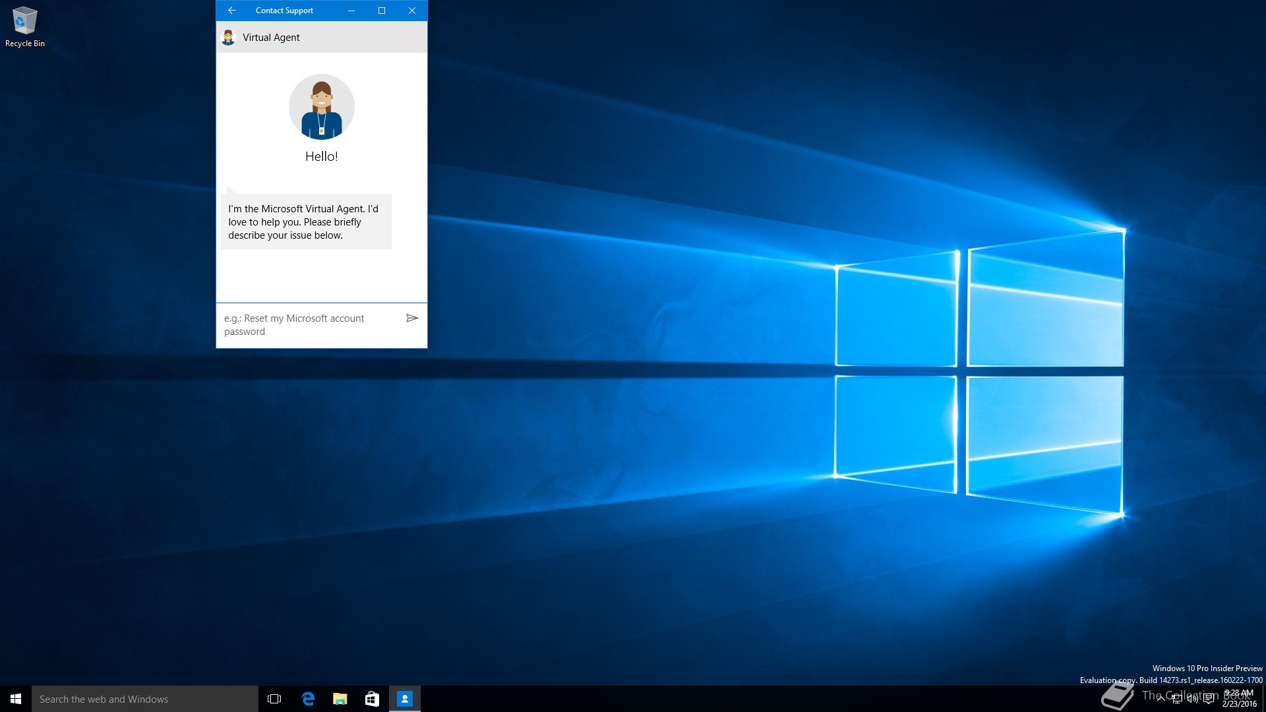1266x712 pixels.
Task: Launch Microsoft Edge from the taskbar
Action: click(307, 699)
